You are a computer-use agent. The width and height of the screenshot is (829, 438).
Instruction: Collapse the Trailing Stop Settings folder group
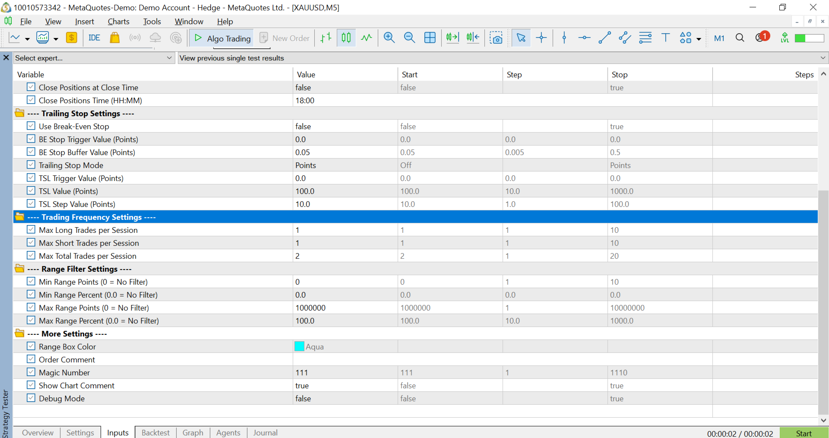tap(19, 113)
